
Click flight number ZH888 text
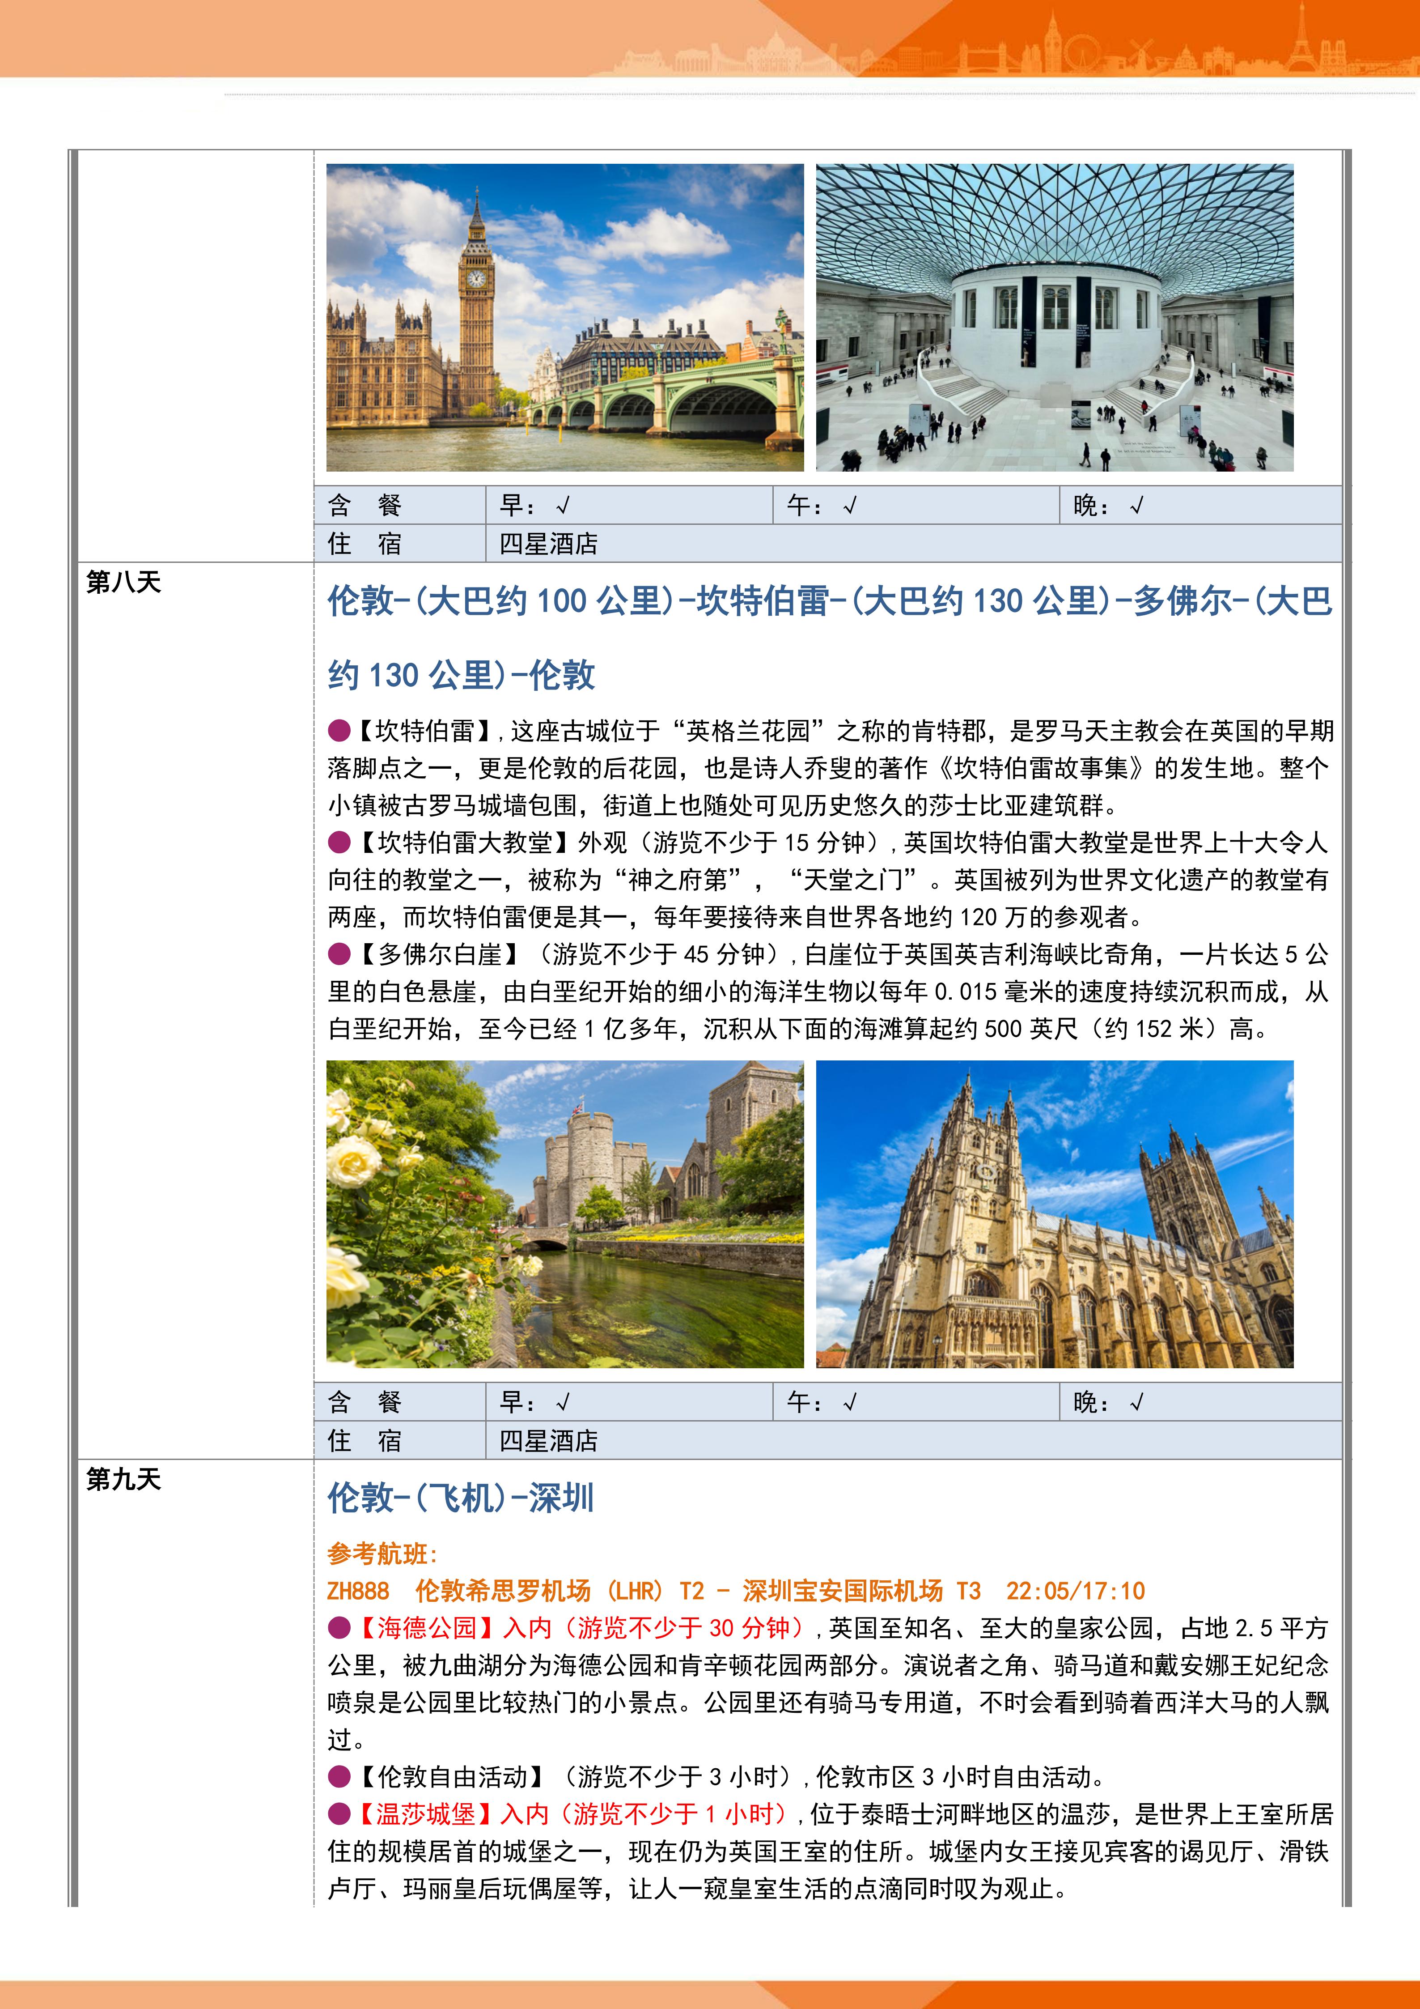pos(358,1591)
